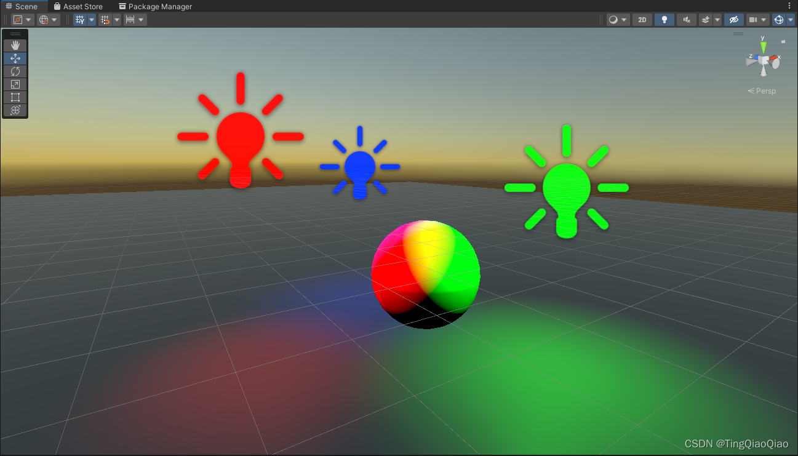Image resolution: width=798 pixels, height=456 pixels.
Task: Unmute scene audio
Action: (685, 19)
